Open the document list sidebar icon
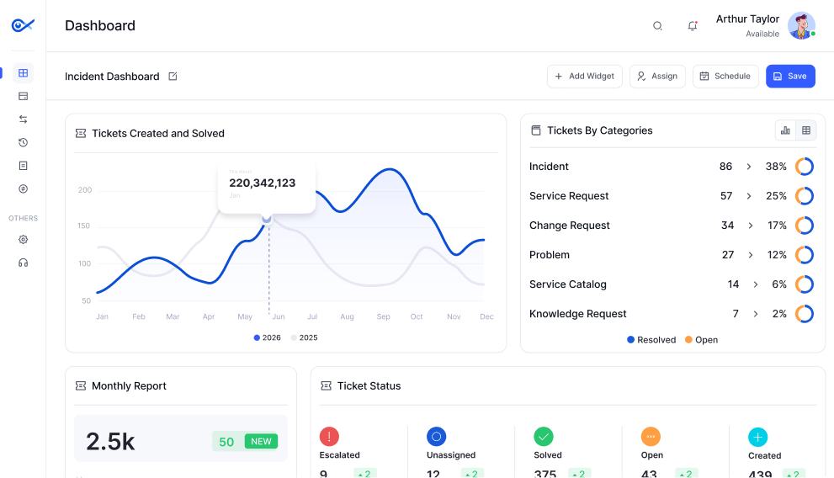The width and height of the screenshot is (834, 478). tap(23, 166)
